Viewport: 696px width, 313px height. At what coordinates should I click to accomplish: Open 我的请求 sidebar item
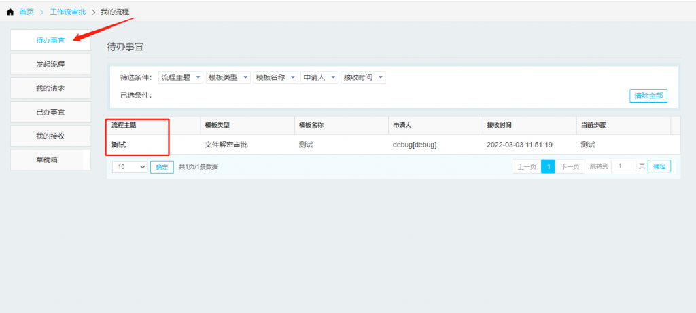pyautogui.click(x=50, y=88)
